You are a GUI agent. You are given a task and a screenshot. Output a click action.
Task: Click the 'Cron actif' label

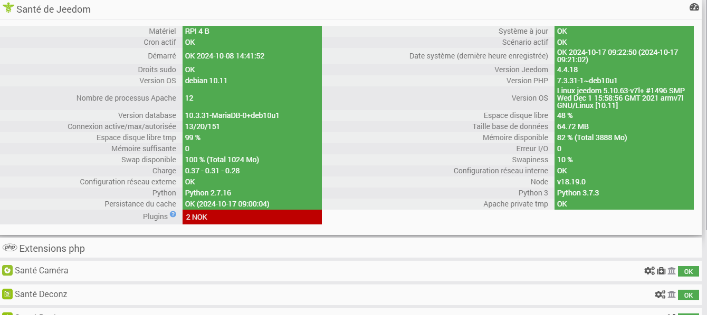click(x=160, y=42)
